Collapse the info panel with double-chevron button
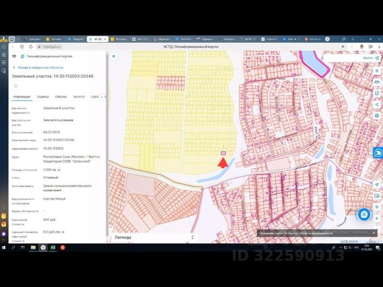Screen dimensions: 383x287 114,56
